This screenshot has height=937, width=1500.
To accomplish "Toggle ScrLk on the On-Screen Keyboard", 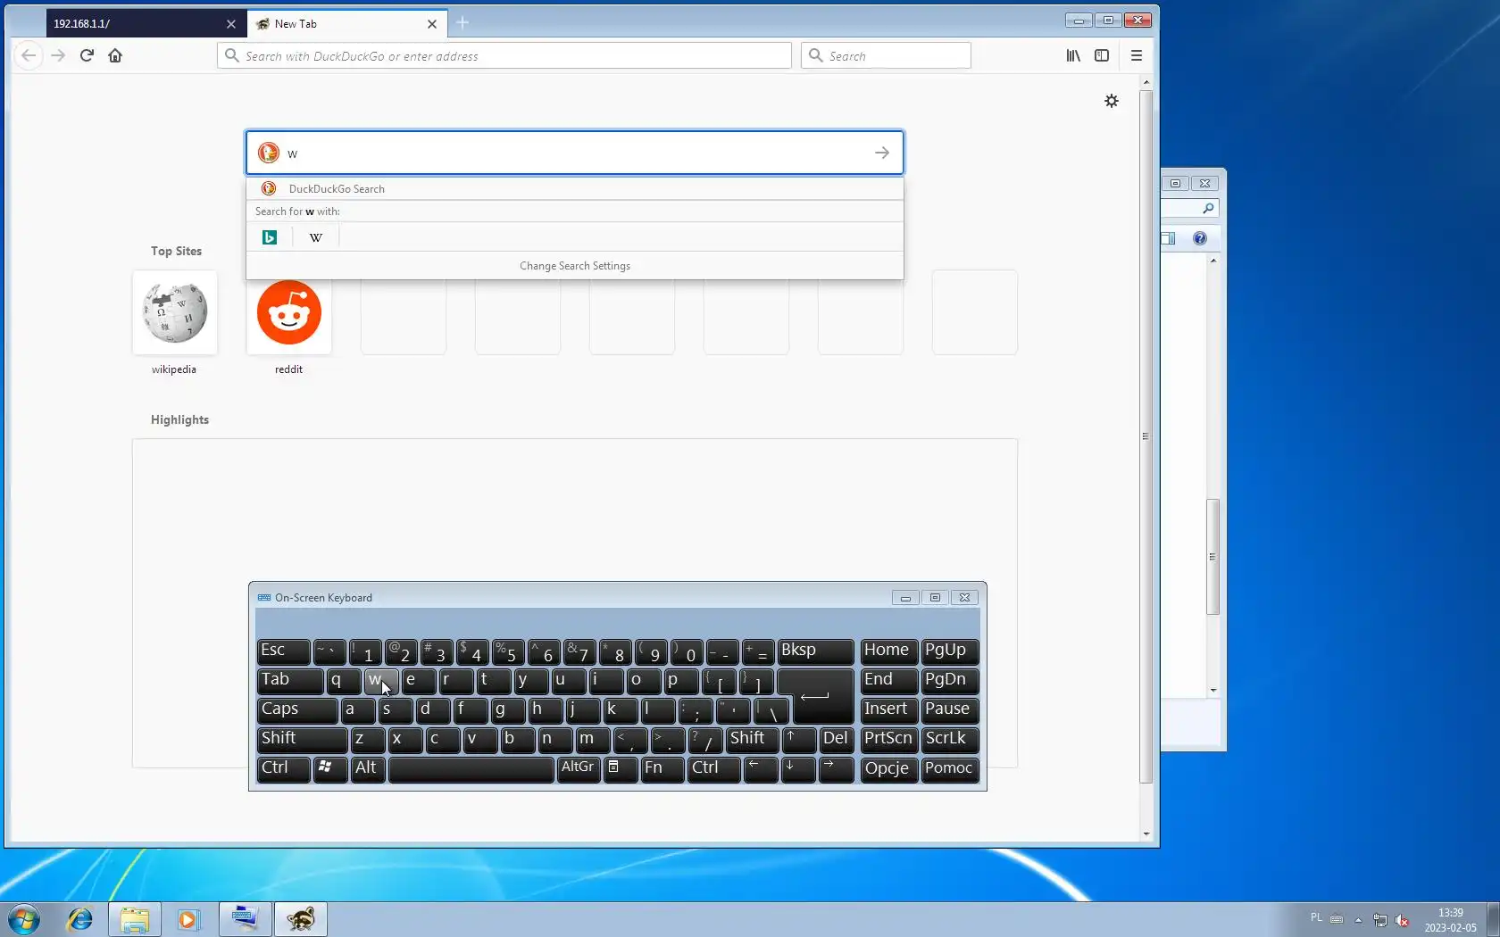I will 950,740.
